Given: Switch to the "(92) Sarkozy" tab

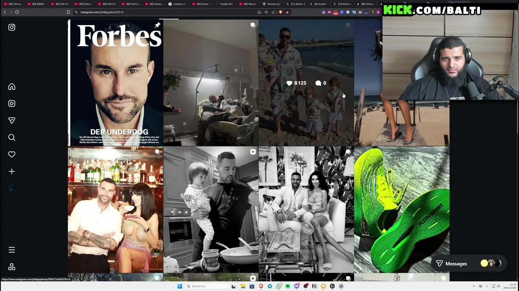Looking at the screenshot, I should point(154,4).
